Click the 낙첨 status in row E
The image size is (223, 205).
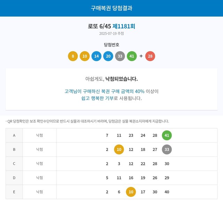click(x=39, y=192)
